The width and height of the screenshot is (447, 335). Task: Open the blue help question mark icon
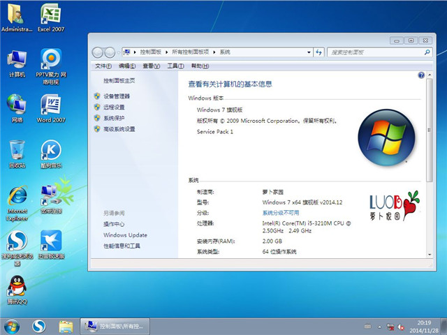(x=421, y=75)
